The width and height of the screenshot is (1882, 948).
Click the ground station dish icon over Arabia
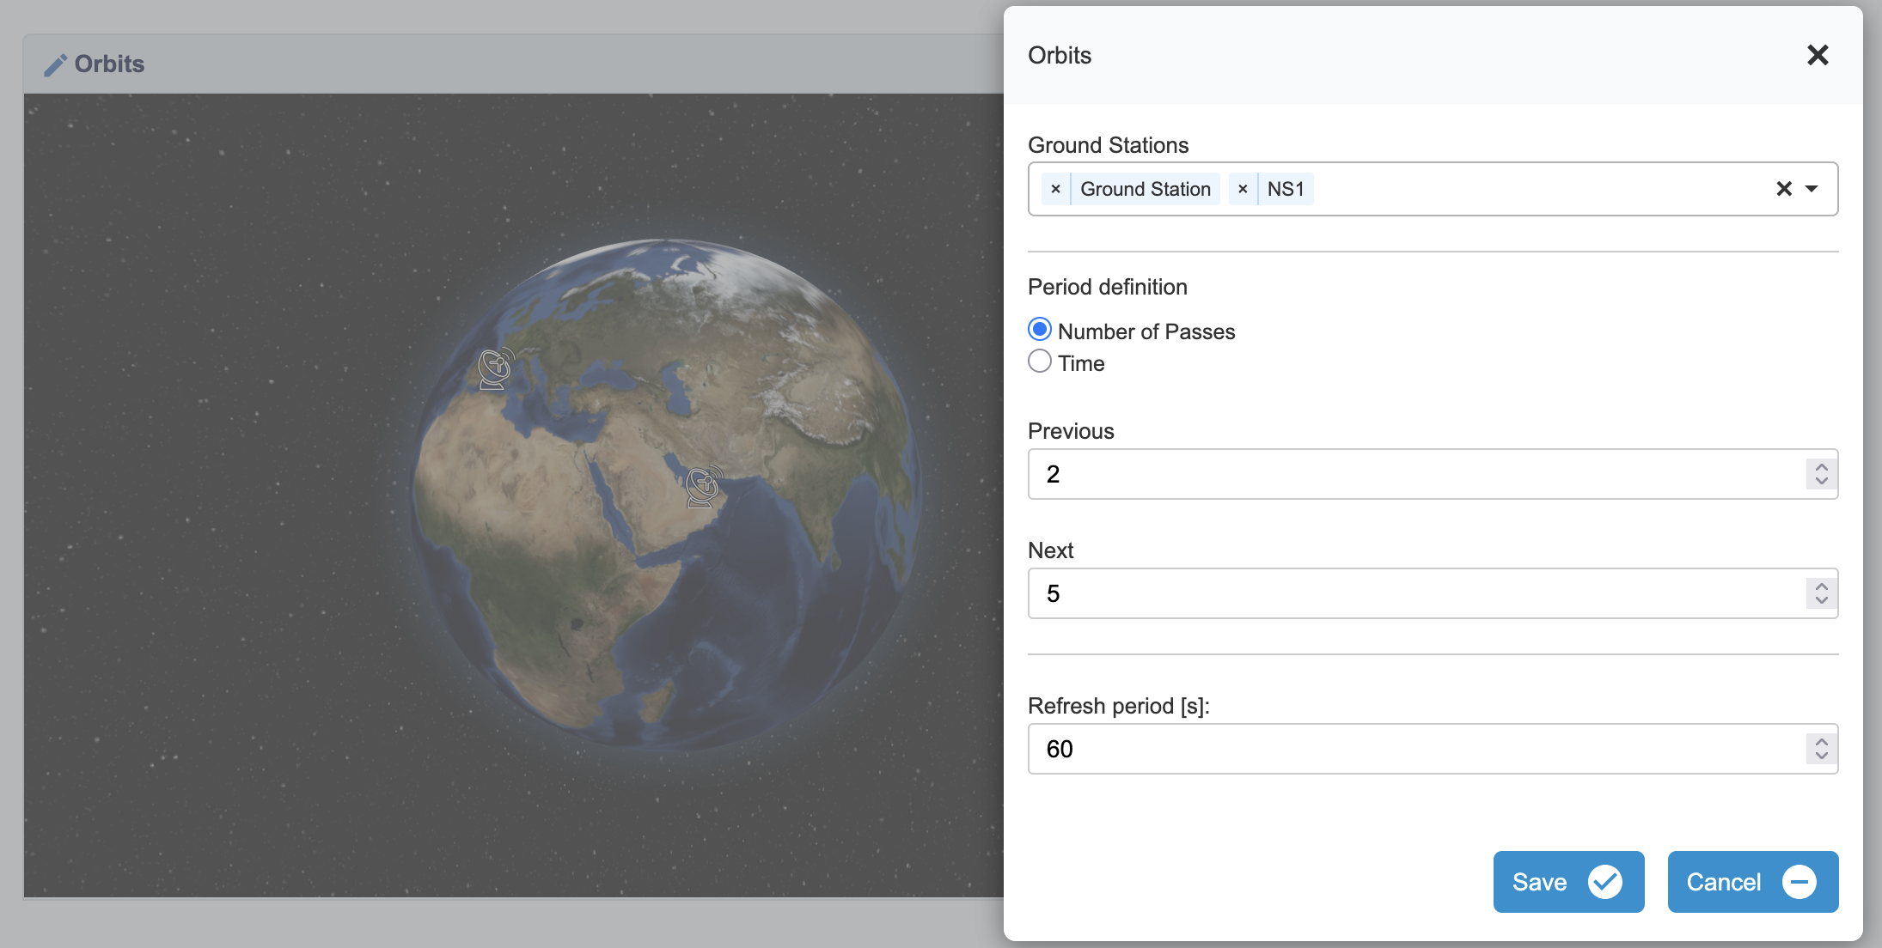(701, 486)
